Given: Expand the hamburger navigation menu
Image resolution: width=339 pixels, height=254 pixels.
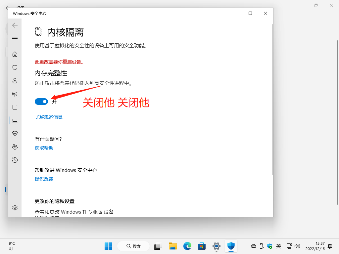Looking at the screenshot, I should pyautogui.click(x=15, y=39).
